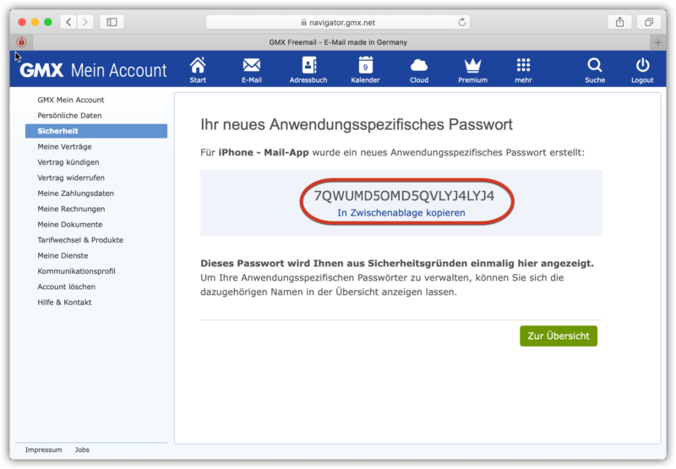
Task: Click the Zur Übersicht button
Action: pyautogui.click(x=559, y=335)
